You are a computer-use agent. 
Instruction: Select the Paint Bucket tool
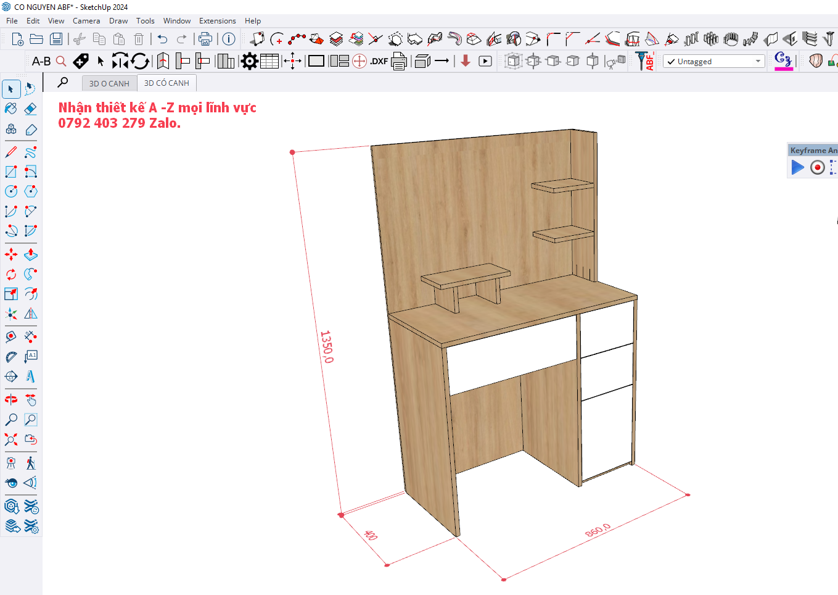[x=11, y=109]
